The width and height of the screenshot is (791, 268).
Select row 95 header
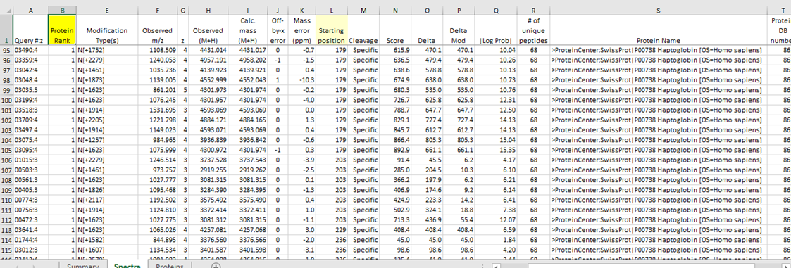[x=6, y=50]
